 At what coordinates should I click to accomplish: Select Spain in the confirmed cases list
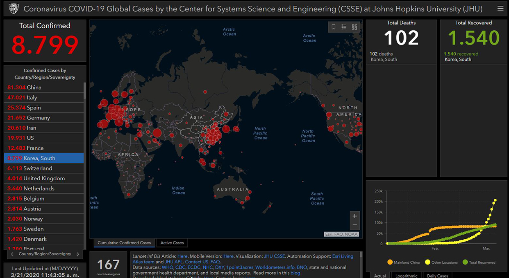[x=44, y=108]
